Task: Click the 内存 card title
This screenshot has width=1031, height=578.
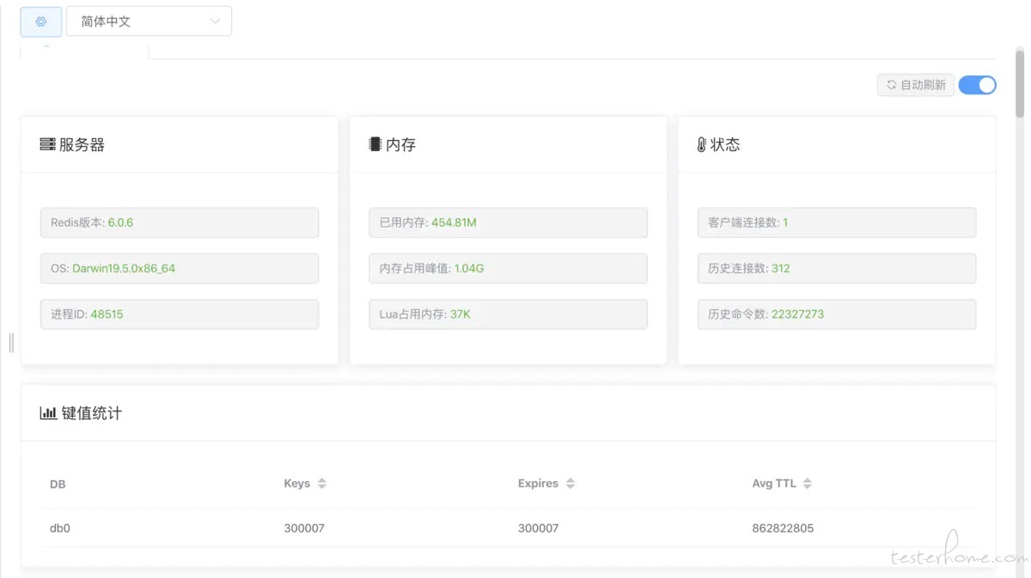Action: (x=401, y=144)
